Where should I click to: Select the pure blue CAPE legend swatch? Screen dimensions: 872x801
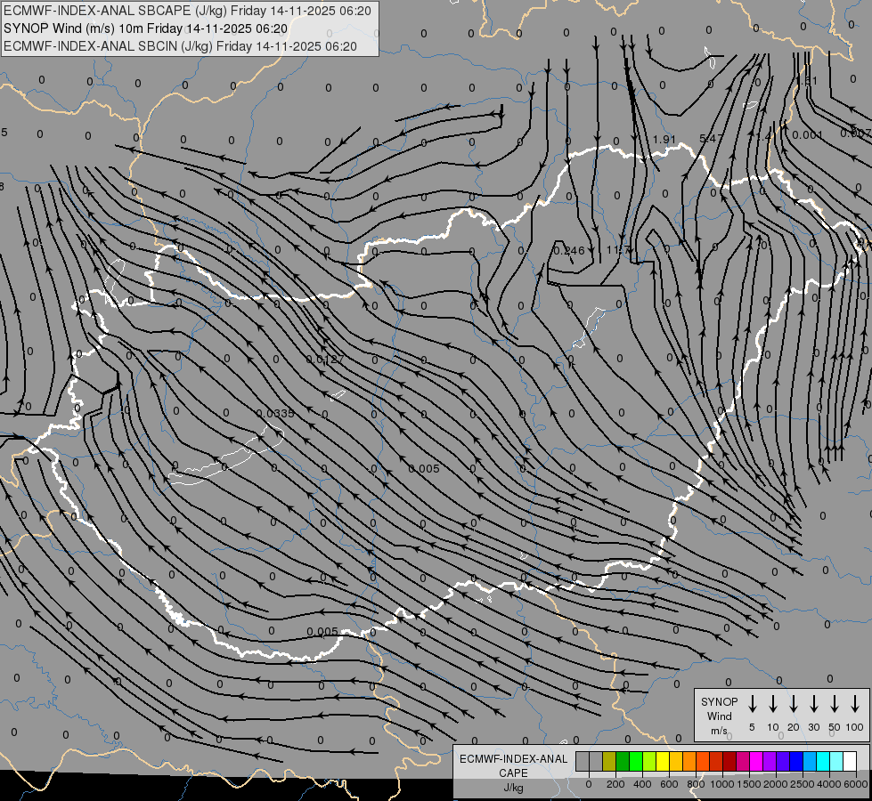(x=796, y=762)
